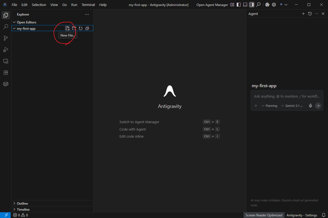
Task: Open the Gemini 3.1 model dropdown
Action: [x=292, y=106]
